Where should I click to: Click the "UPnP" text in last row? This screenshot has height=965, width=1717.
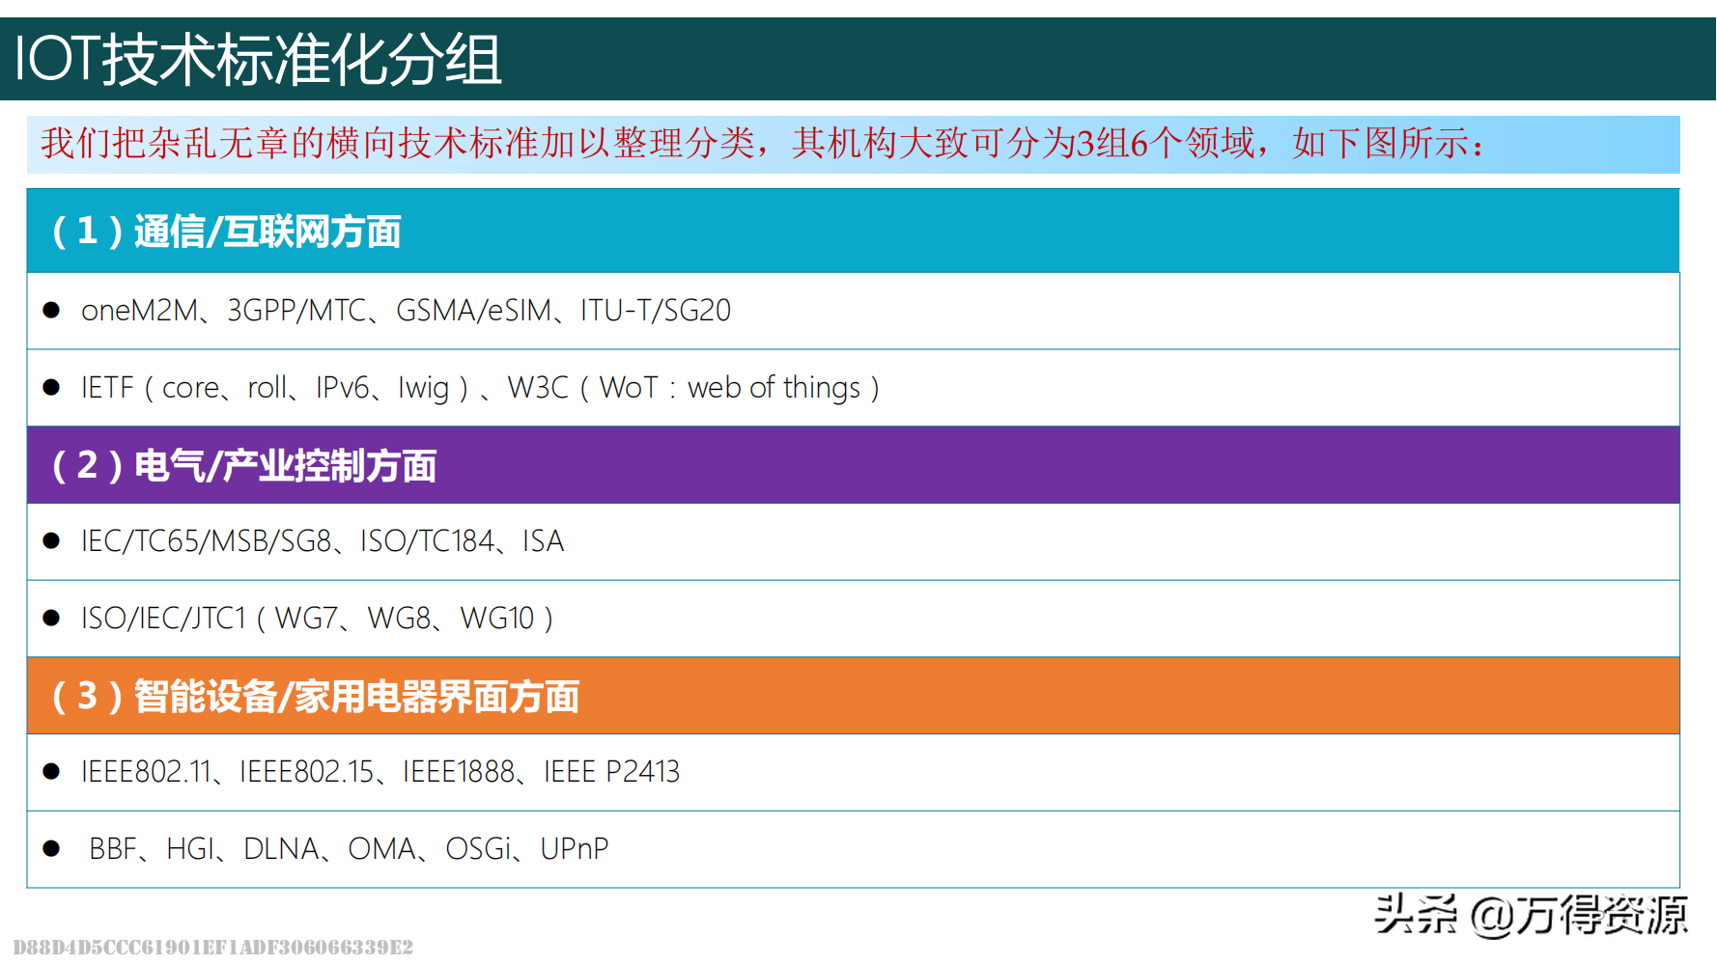tap(575, 849)
